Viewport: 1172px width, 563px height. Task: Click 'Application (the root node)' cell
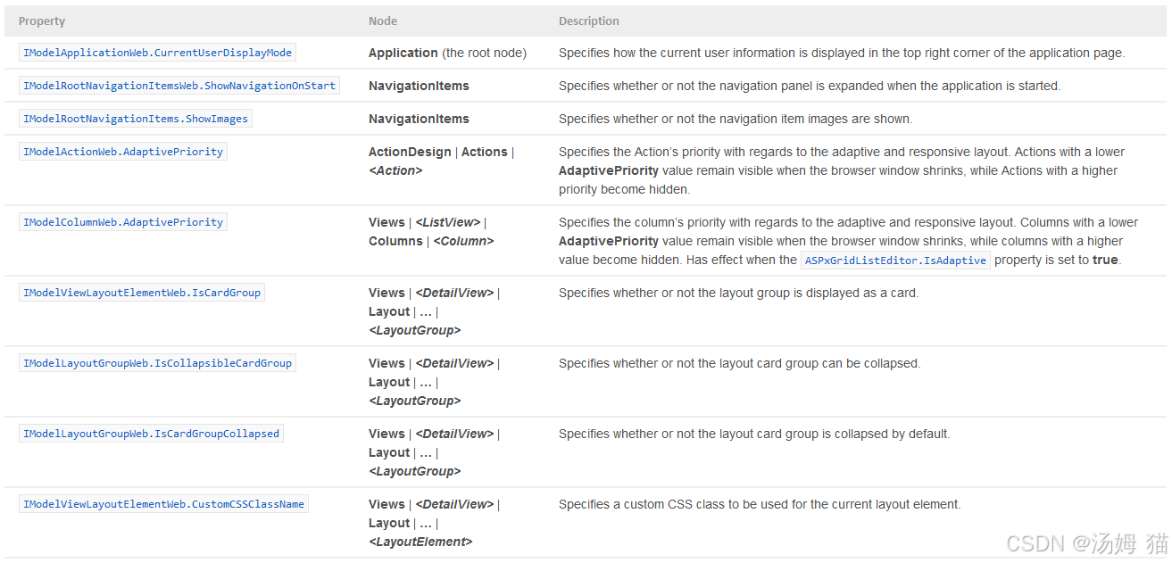(447, 53)
